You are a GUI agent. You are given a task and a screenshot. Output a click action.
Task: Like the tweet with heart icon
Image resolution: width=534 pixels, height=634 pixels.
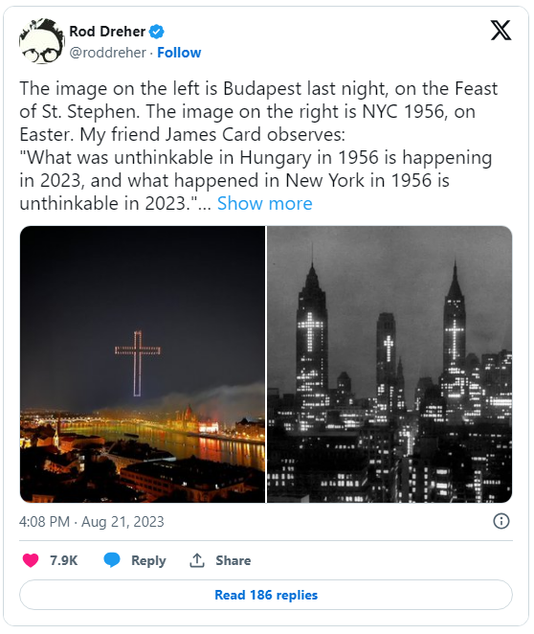point(31,560)
